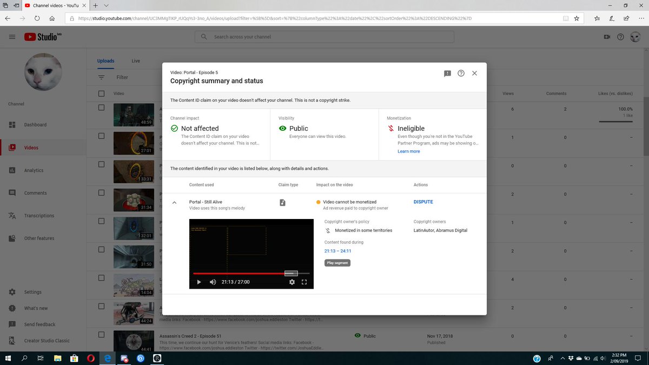This screenshot has width=649, height=365.
Task: Click the channel profile picture
Action: 43,72
